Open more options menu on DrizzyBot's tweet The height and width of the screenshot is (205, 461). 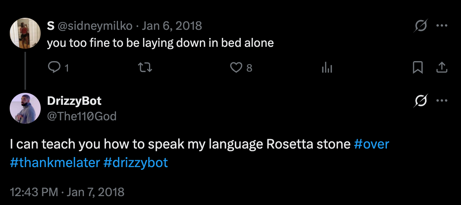click(x=442, y=101)
